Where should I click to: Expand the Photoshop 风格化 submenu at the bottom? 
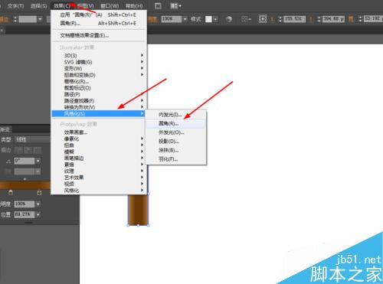(x=99, y=191)
